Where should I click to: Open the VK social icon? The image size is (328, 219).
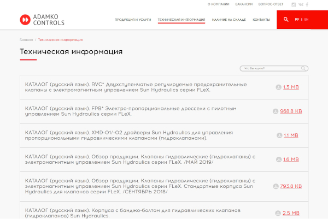pos(301,4)
